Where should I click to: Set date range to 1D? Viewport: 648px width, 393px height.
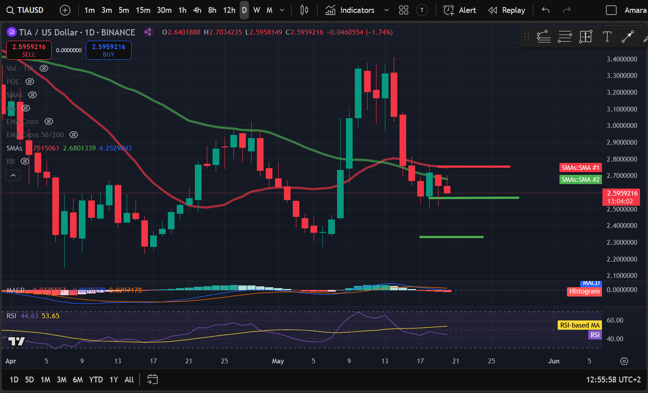[14, 380]
